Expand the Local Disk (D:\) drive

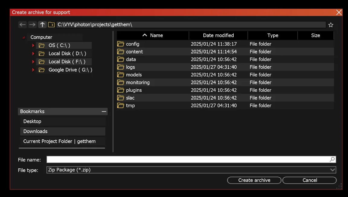coord(33,53)
